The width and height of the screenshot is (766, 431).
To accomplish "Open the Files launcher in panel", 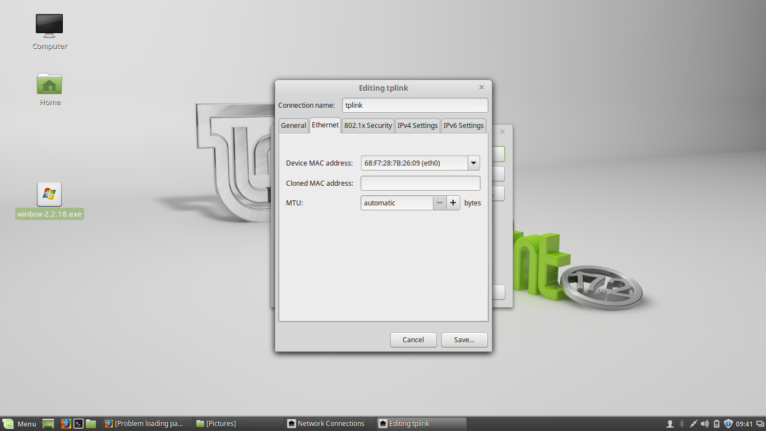I will click(91, 424).
